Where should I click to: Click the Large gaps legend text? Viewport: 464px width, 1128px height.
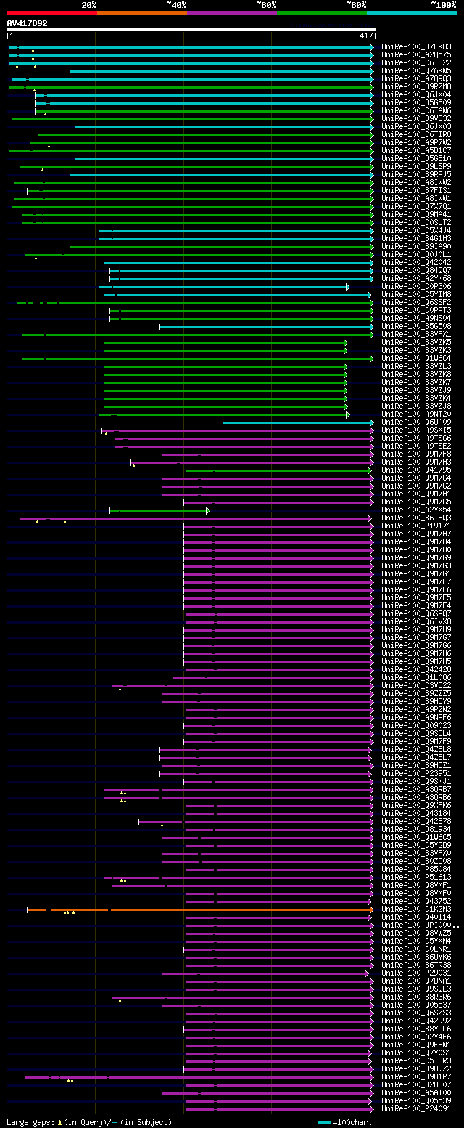tap(89, 1122)
